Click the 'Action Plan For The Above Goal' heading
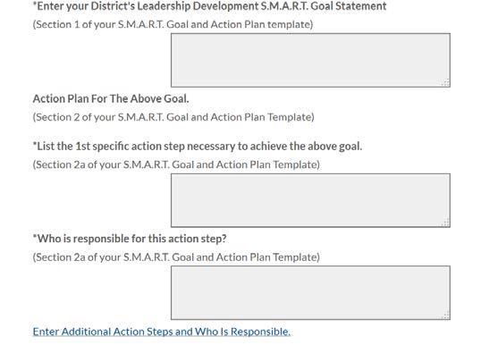This screenshot has height=345, width=481. [111, 98]
